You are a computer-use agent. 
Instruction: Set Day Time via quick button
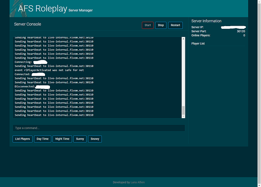click(43, 139)
